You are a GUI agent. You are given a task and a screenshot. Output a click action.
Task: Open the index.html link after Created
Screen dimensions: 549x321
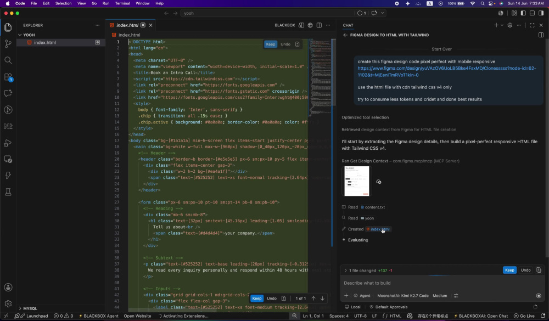pyautogui.click(x=379, y=229)
